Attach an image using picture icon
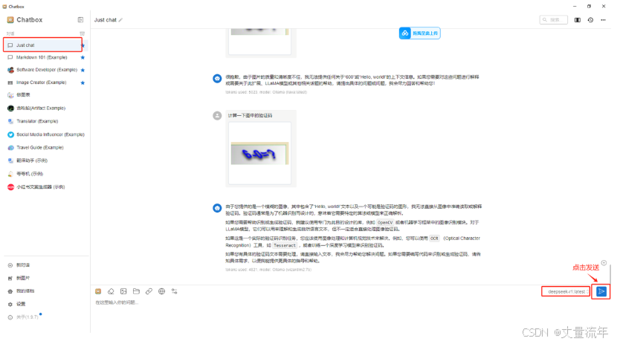 click(x=123, y=291)
